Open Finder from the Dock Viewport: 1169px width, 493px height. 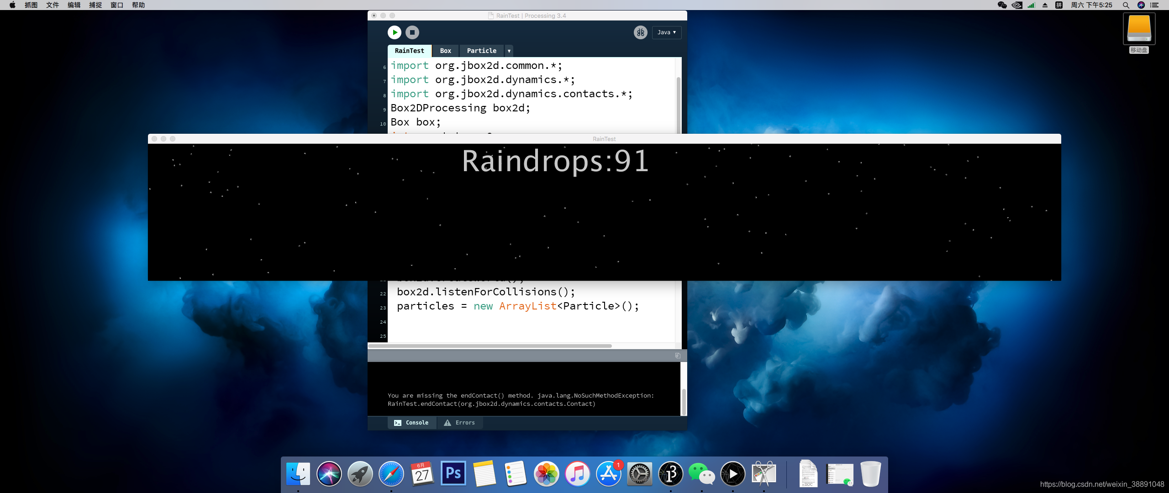coord(298,474)
